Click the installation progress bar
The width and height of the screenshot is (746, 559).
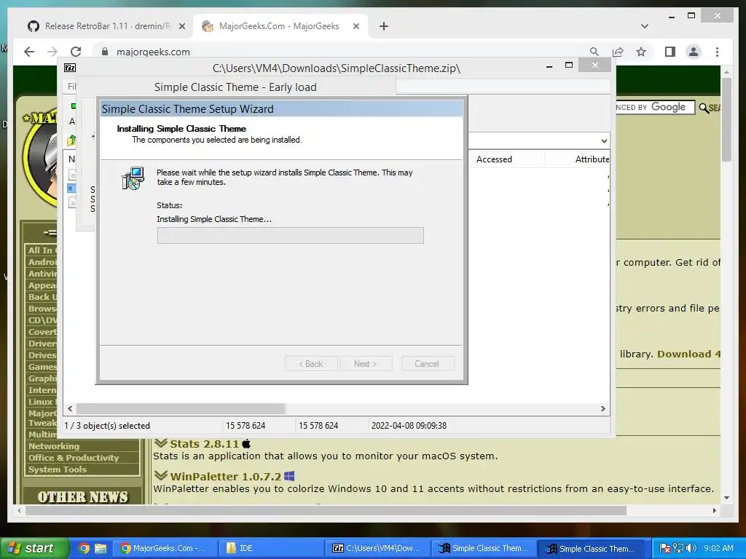point(290,235)
